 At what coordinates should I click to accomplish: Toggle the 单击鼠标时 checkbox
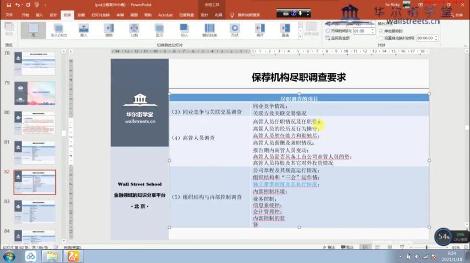click(380, 31)
